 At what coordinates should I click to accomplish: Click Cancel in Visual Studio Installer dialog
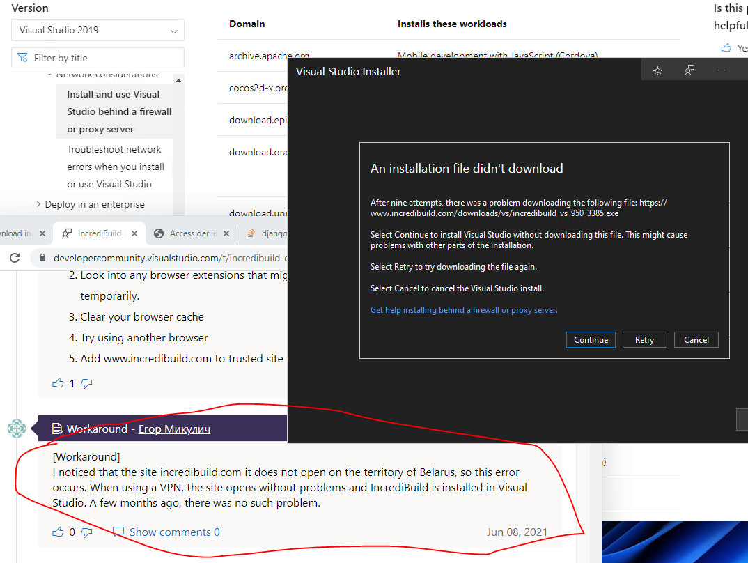point(696,340)
